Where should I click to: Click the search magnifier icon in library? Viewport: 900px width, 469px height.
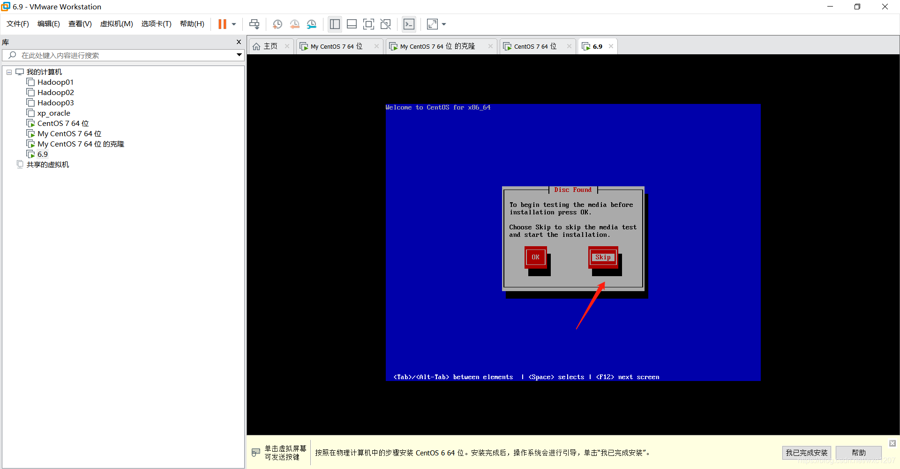pyautogui.click(x=13, y=55)
